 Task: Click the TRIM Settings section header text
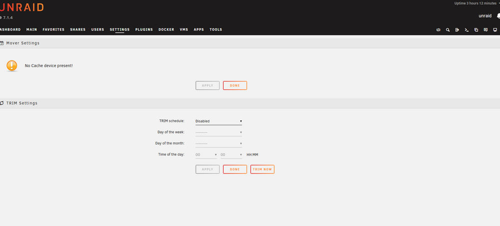(x=22, y=103)
